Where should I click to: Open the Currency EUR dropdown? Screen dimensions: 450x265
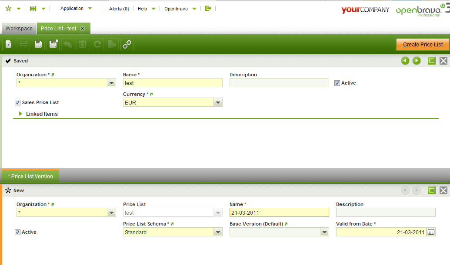pyautogui.click(x=218, y=102)
